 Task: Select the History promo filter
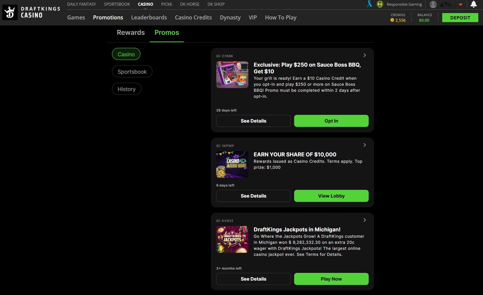pos(126,89)
